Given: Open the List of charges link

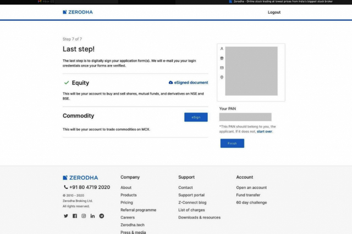Looking at the screenshot, I should [191, 210].
